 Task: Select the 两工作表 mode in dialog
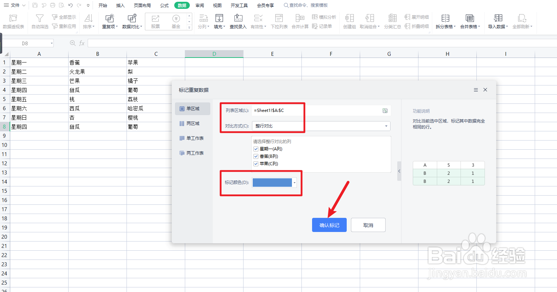193,153
